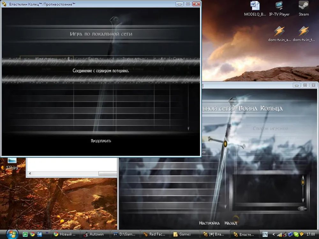This screenshot has width=319, height=239.
Task: Open Настройка in the game menu
Action: tap(209, 223)
